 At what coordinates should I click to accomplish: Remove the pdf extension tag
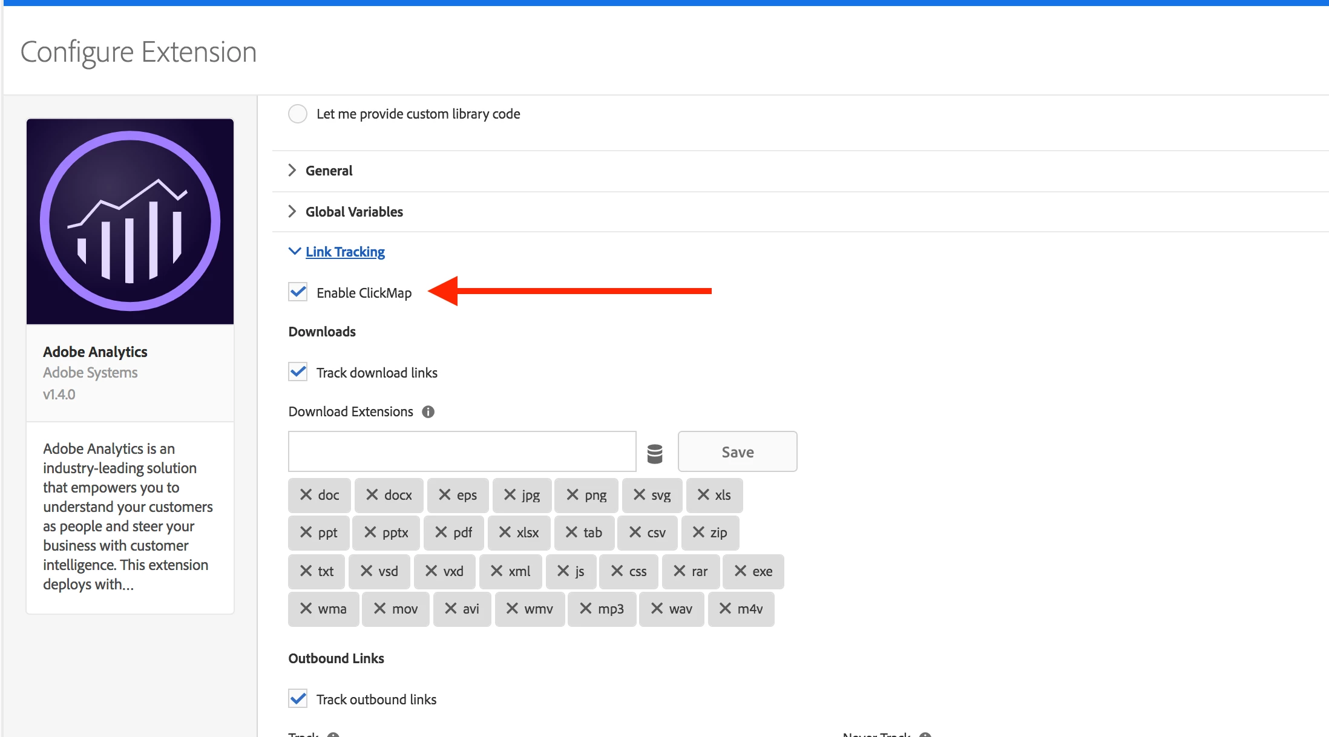[441, 532]
